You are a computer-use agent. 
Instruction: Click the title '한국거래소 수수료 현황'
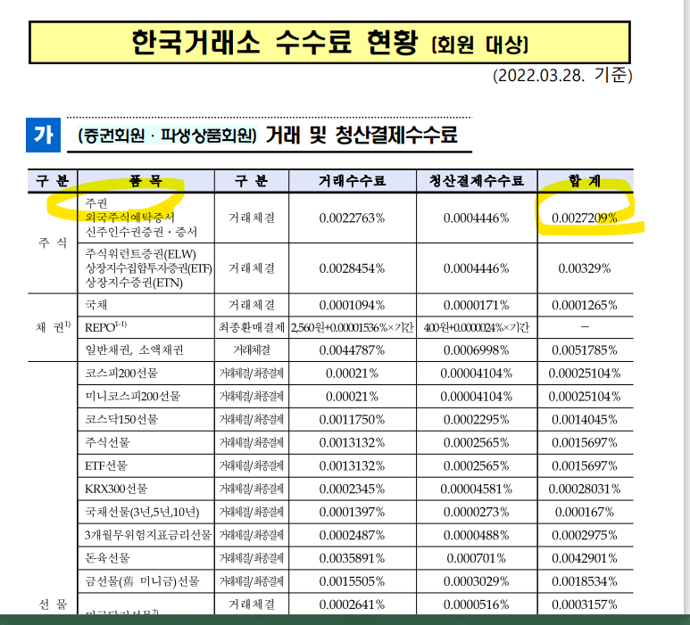[275, 43]
